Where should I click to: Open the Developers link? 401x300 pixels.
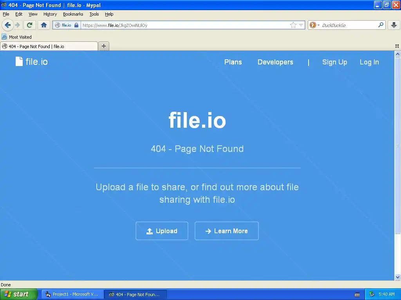click(x=275, y=62)
